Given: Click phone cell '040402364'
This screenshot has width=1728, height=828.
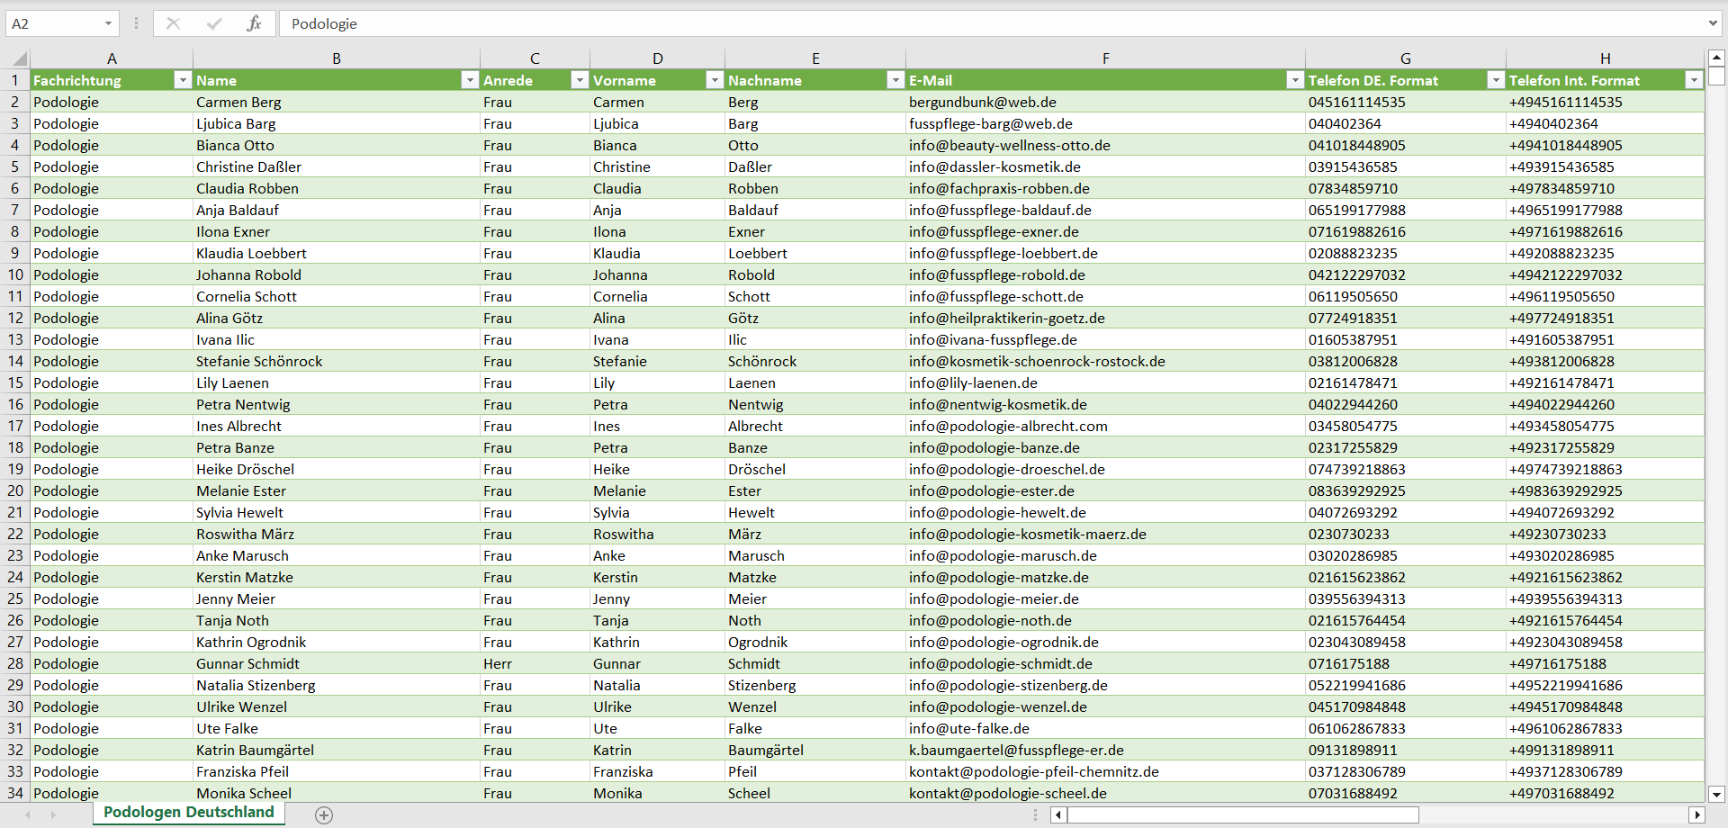Looking at the screenshot, I should coord(1406,123).
